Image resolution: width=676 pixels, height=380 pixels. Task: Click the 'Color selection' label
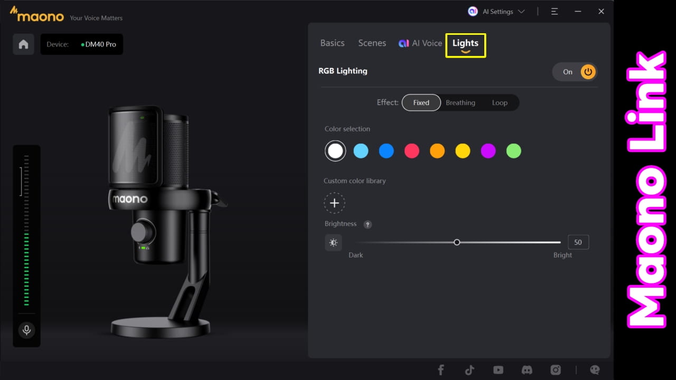coord(348,129)
